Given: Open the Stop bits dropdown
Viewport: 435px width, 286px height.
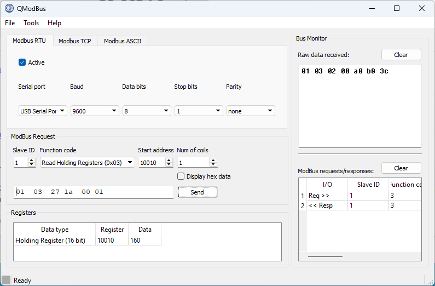Looking at the screenshot, I should (199, 111).
